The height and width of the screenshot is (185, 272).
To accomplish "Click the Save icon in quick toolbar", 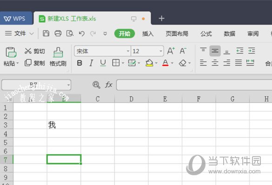I will [46, 33].
